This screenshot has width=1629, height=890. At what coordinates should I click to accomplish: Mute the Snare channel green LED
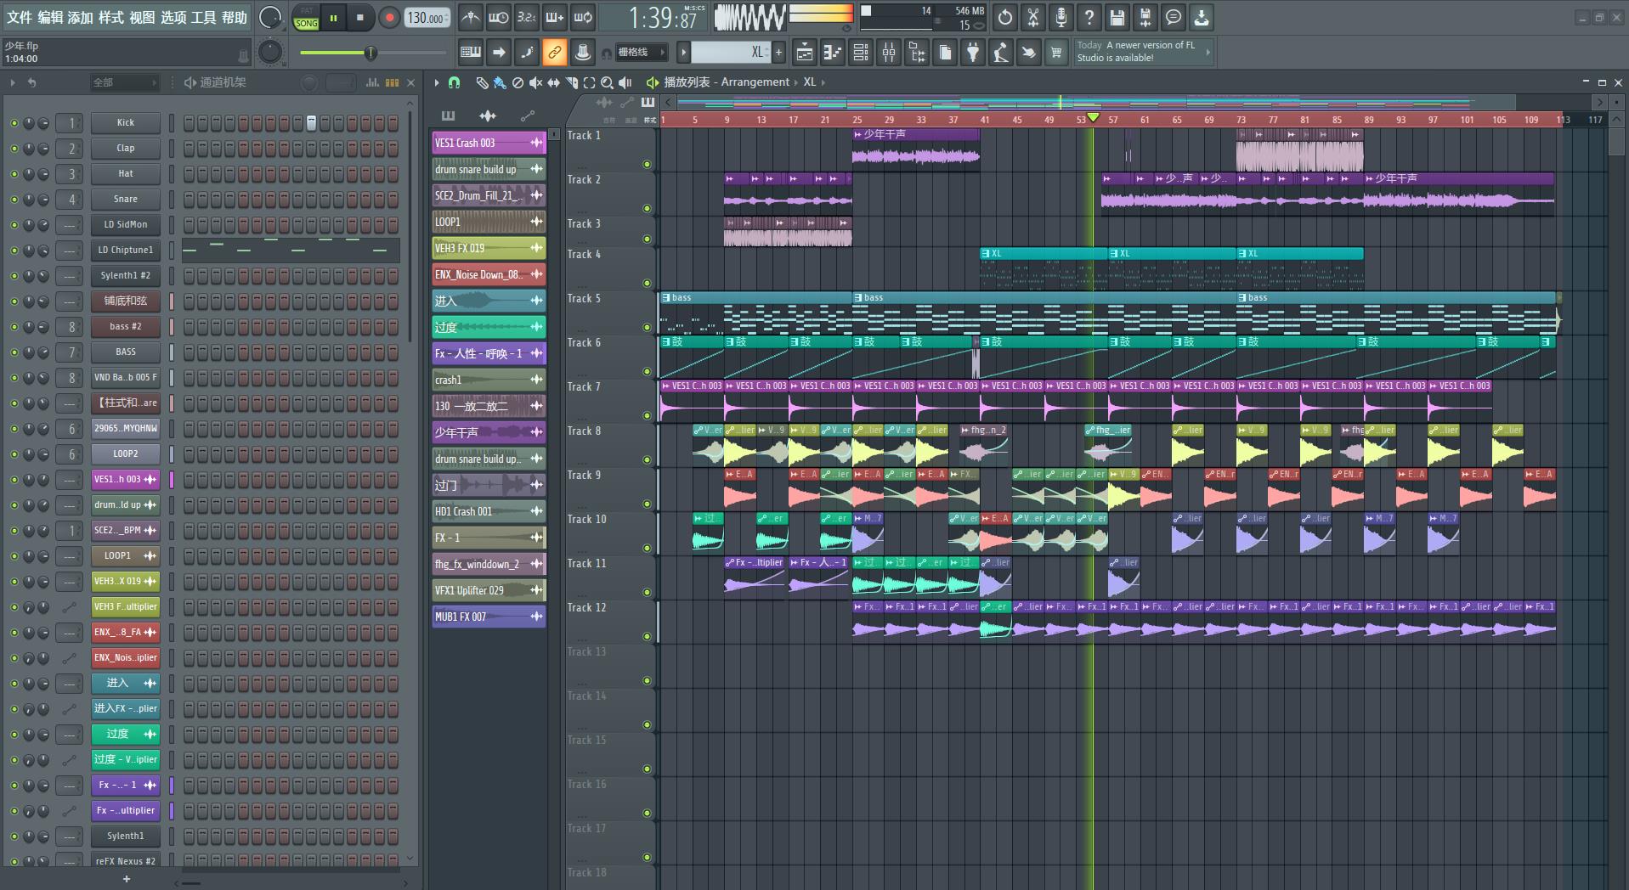tap(14, 200)
